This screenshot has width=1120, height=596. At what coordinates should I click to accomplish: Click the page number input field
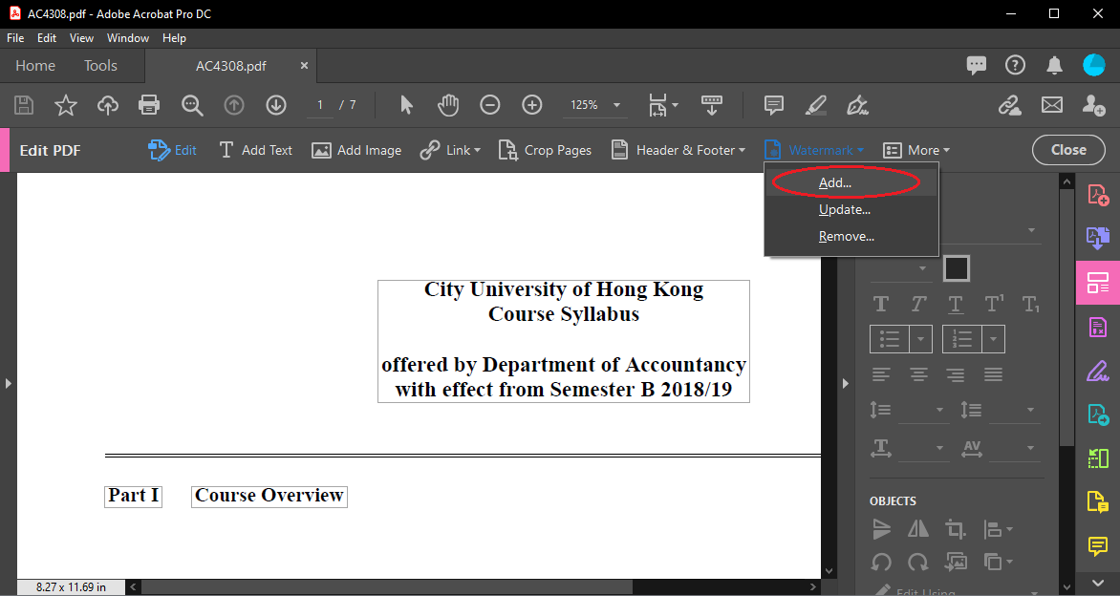[319, 105]
